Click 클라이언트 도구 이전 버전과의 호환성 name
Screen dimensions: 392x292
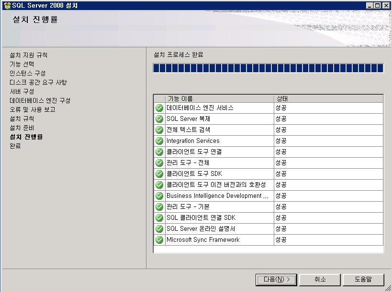pyautogui.click(x=216, y=184)
